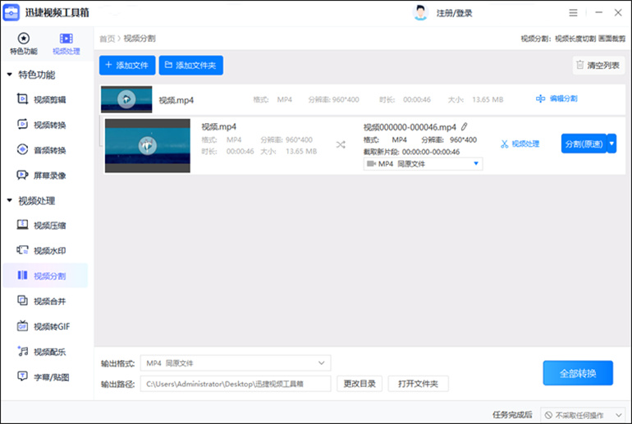Open 视频剪辑 in sidebar

coord(42,99)
